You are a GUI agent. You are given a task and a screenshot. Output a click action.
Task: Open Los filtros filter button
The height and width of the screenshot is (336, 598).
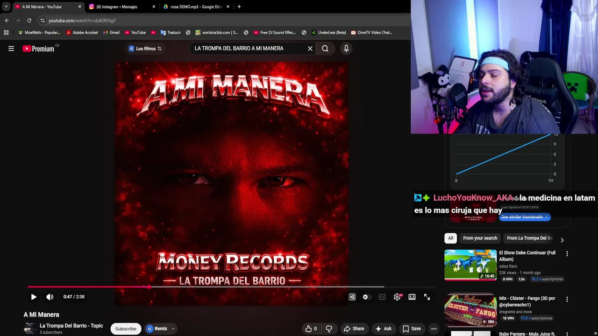145,49
